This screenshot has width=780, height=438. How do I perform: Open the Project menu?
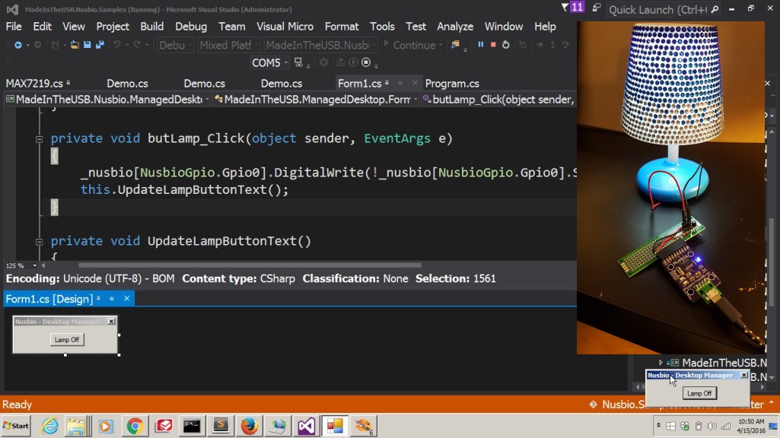(113, 27)
